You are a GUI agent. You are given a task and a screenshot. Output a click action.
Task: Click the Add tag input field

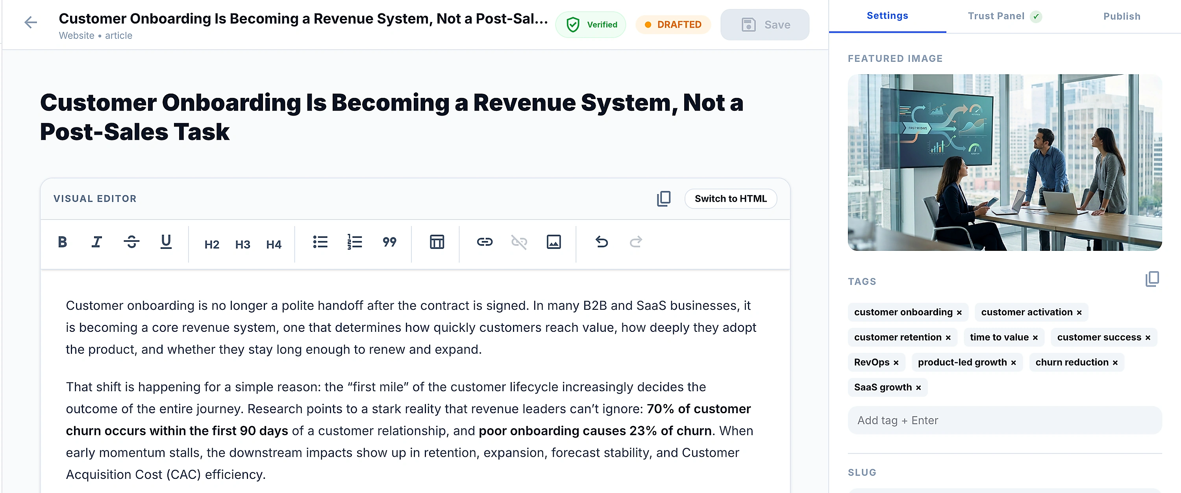pyautogui.click(x=1005, y=420)
